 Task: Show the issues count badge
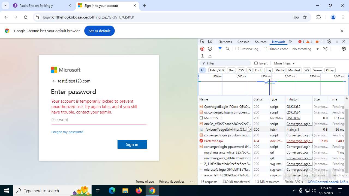(x=318, y=42)
